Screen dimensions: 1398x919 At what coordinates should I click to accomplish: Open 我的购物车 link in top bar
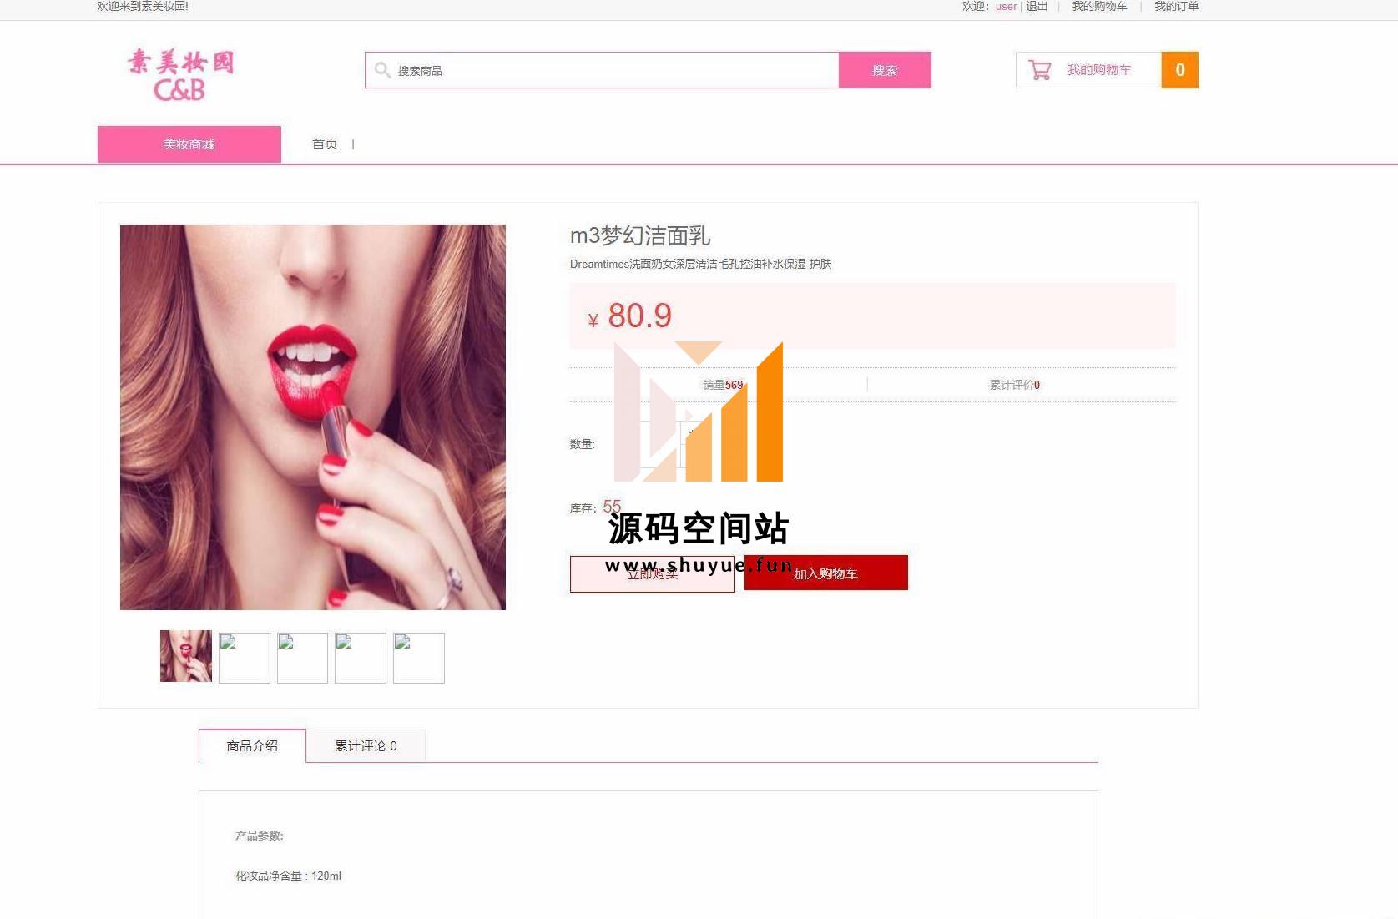click(1099, 7)
